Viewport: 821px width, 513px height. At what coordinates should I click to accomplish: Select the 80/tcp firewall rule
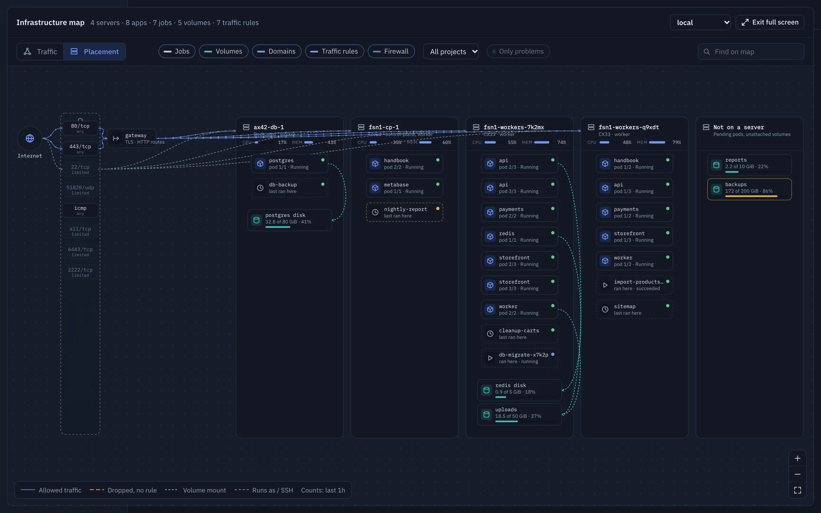pyautogui.click(x=80, y=128)
